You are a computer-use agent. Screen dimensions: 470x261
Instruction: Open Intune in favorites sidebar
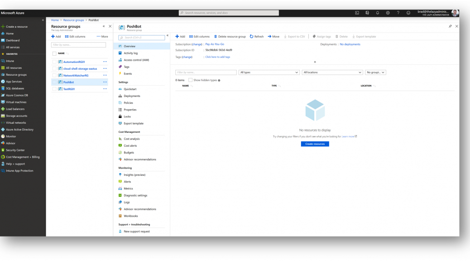pyautogui.click(x=8, y=61)
